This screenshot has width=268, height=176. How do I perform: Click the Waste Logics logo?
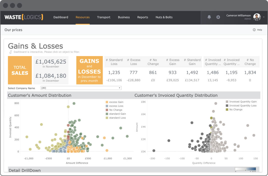point(24,17)
